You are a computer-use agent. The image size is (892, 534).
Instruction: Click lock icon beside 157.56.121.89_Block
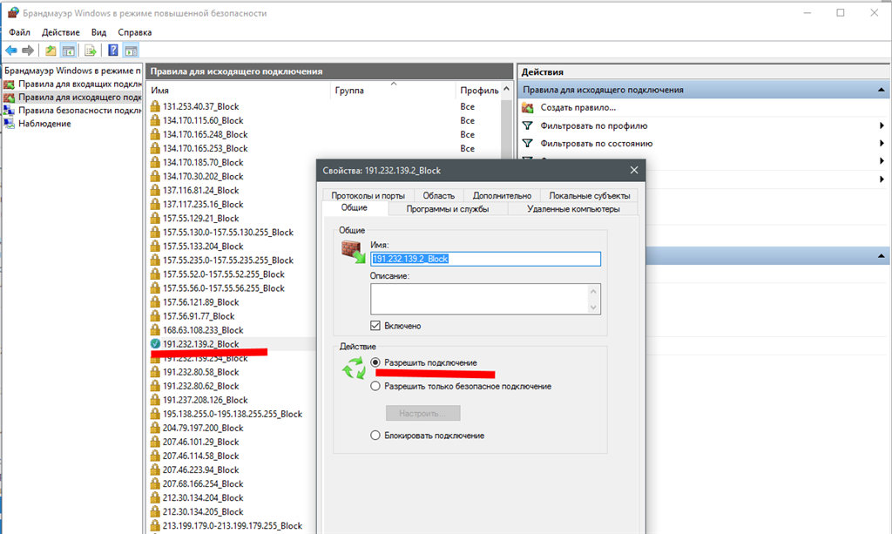(155, 302)
